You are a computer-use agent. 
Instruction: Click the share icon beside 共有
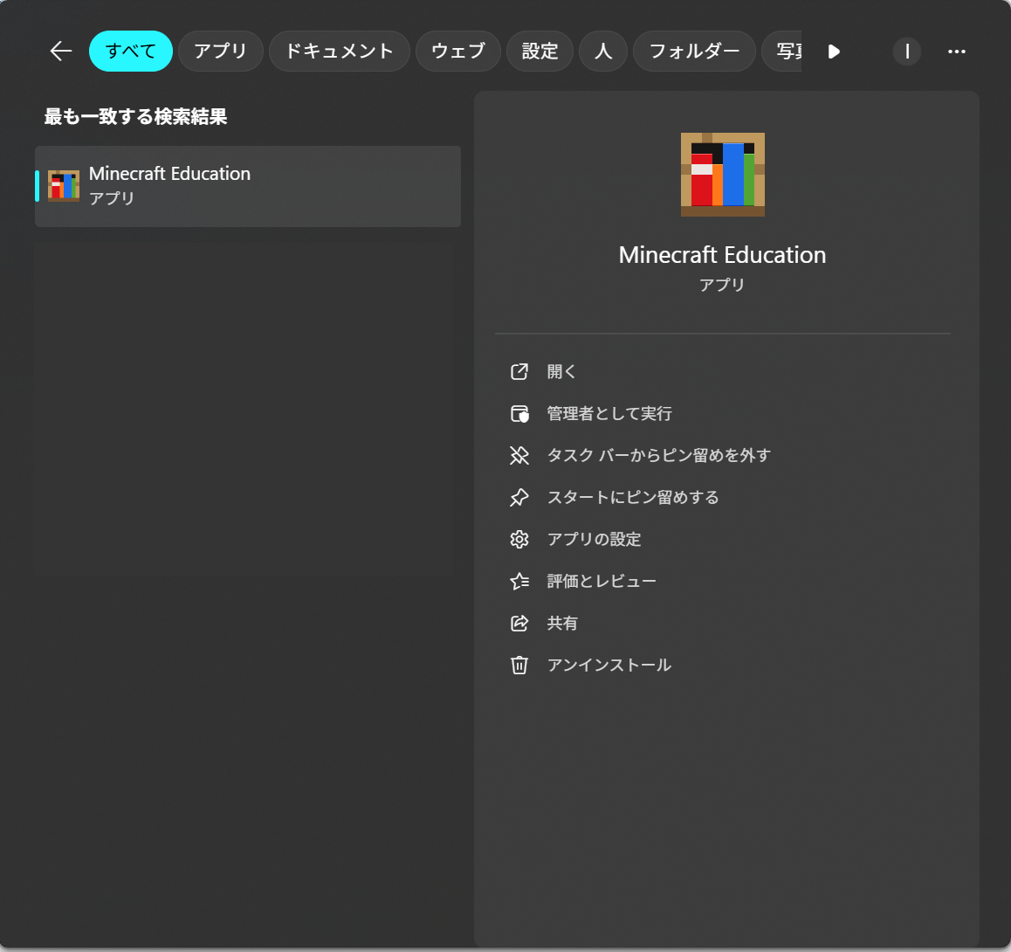tap(519, 623)
